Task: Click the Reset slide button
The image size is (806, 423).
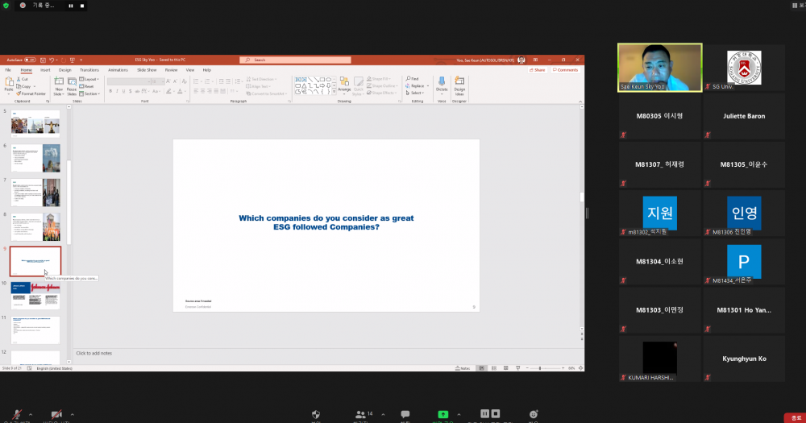Action: (87, 86)
